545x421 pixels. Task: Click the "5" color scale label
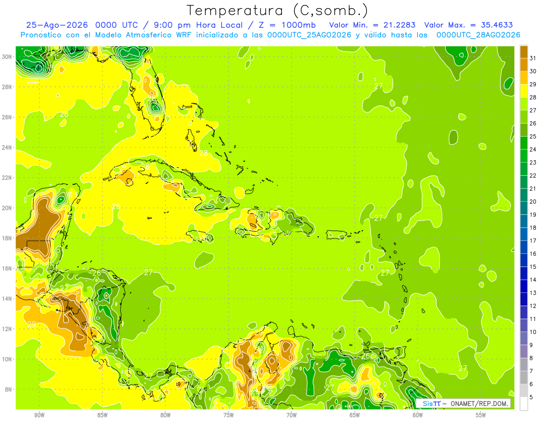click(x=531, y=397)
